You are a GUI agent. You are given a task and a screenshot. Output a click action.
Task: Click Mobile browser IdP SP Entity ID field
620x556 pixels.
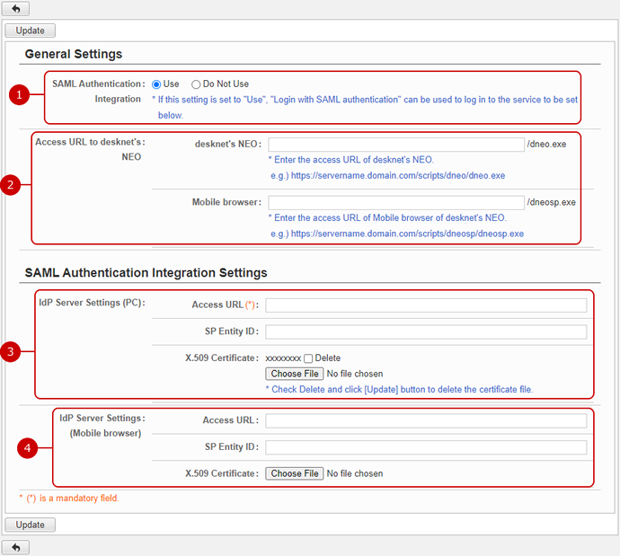click(x=426, y=447)
